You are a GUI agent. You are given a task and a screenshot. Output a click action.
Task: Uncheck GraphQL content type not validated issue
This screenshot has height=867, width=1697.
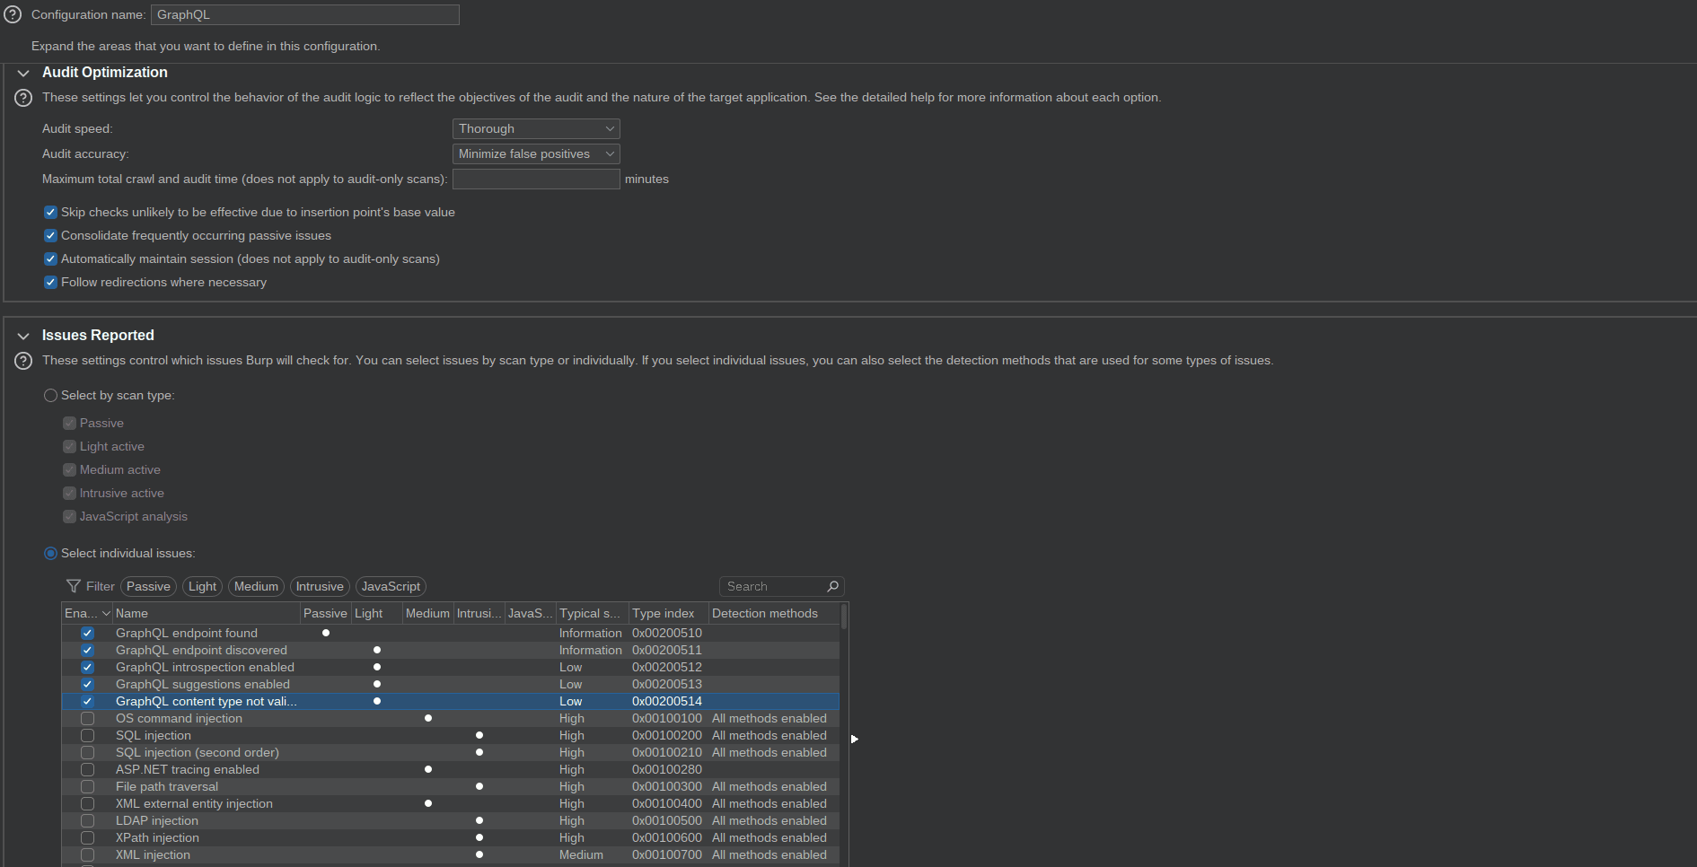pos(87,702)
